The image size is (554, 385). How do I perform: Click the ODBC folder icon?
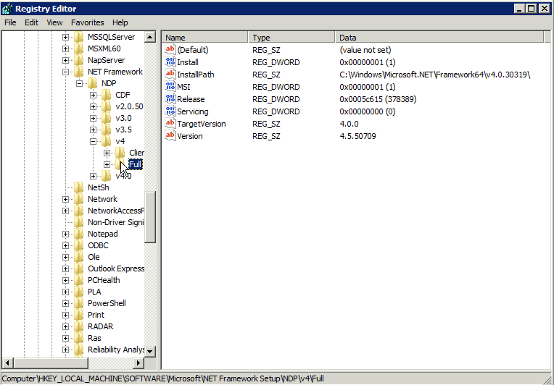coord(79,245)
